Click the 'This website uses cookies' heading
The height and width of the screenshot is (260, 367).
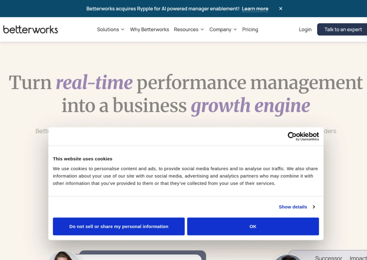point(83,159)
